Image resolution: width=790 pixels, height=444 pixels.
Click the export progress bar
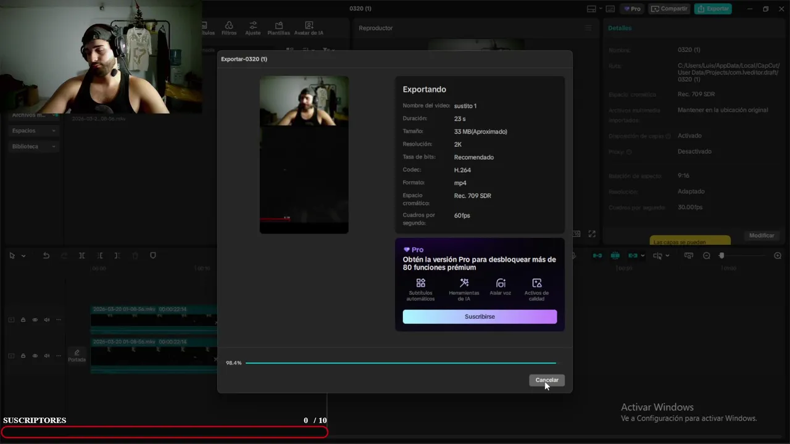(401, 363)
